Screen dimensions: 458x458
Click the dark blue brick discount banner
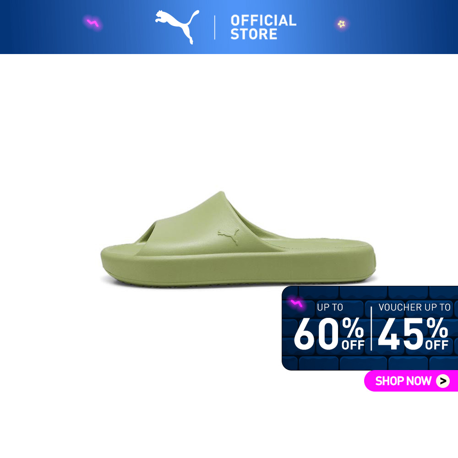point(370,328)
